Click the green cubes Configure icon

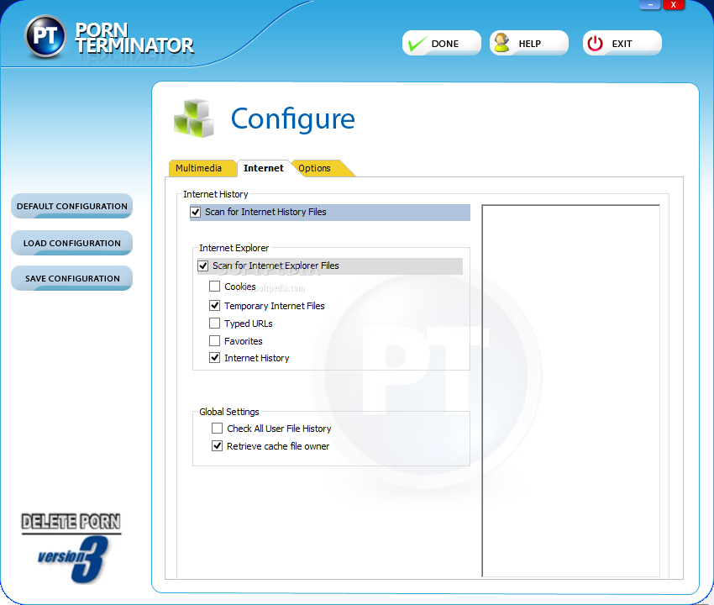194,118
